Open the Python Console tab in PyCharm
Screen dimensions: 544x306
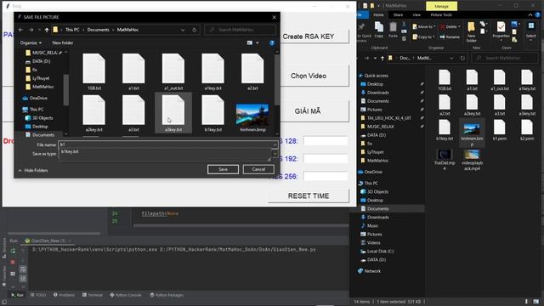(125, 295)
